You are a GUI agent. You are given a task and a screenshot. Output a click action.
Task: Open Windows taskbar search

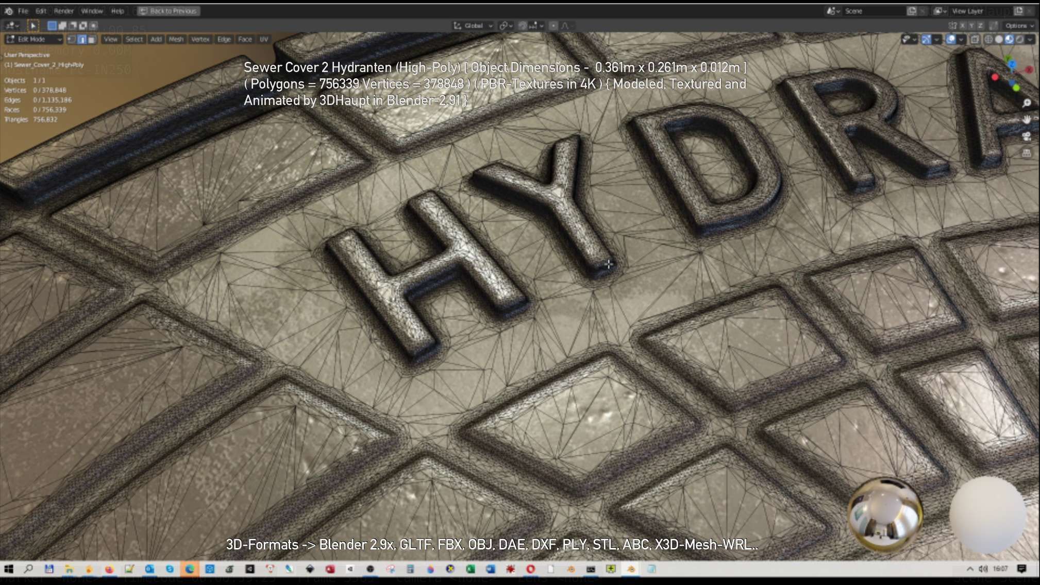29,569
